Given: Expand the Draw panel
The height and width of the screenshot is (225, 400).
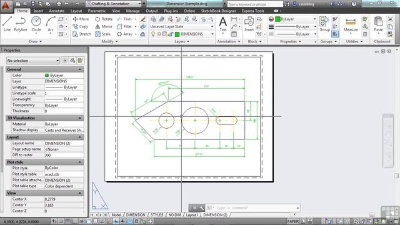Looking at the screenshot, I should coord(35,42).
